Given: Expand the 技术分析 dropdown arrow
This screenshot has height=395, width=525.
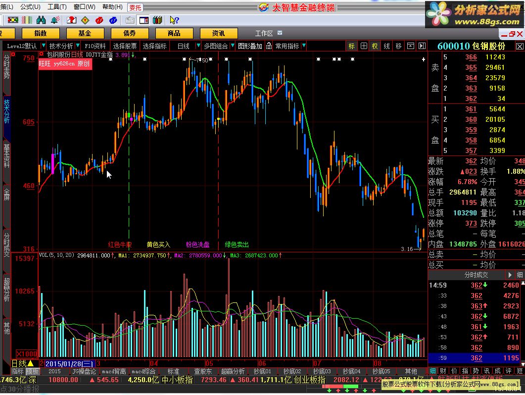Looking at the screenshot, I should tap(78, 46).
